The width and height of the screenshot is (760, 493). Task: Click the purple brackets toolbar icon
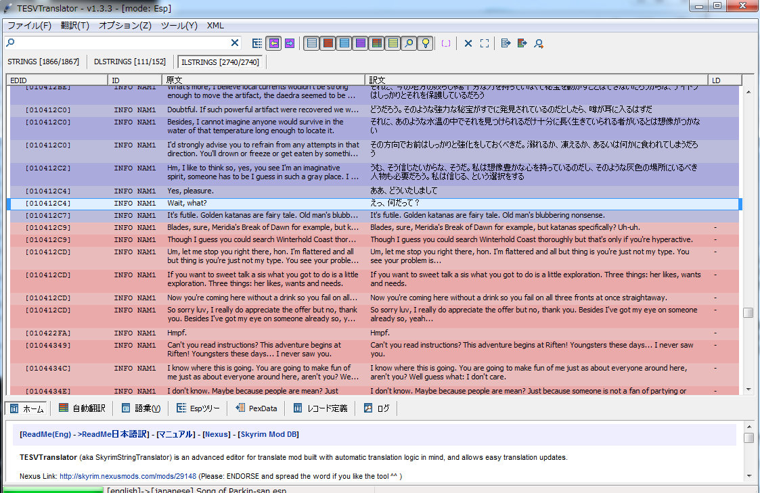(x=446, y=43)
